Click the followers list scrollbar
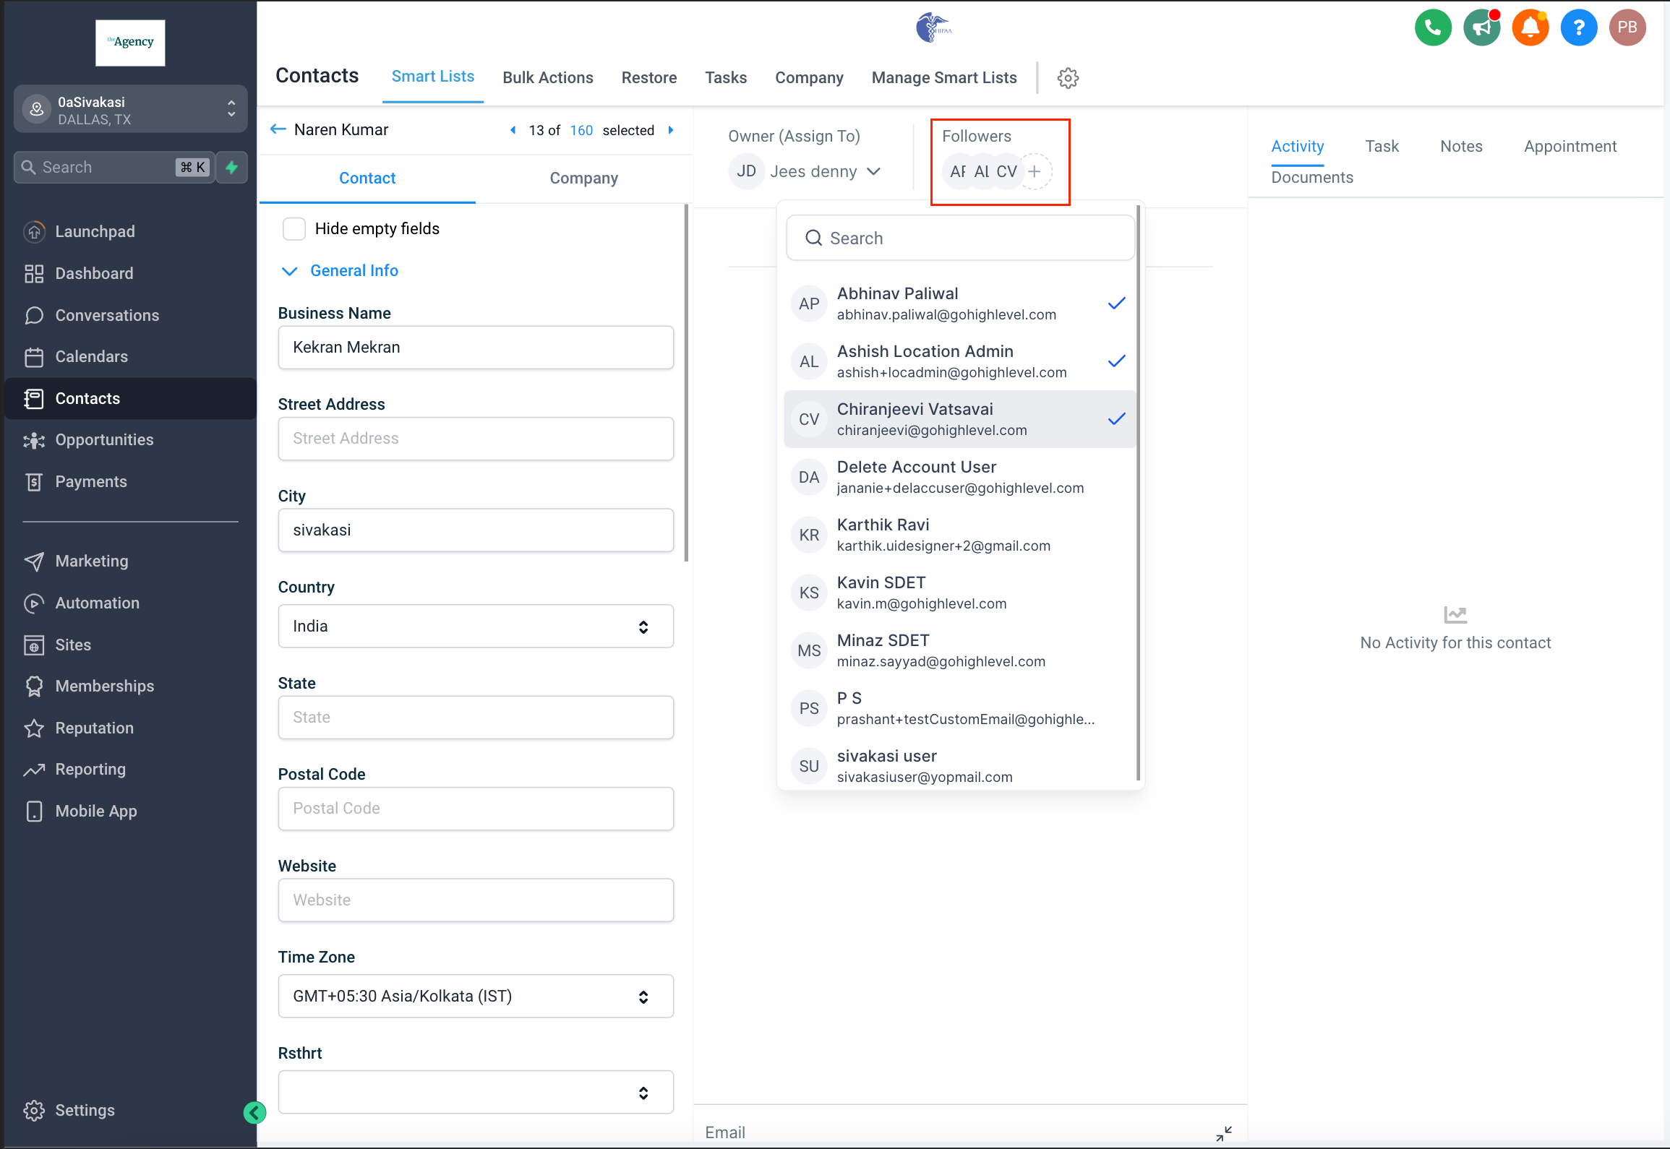Screen dimensions: 1670x1149 1138,493
